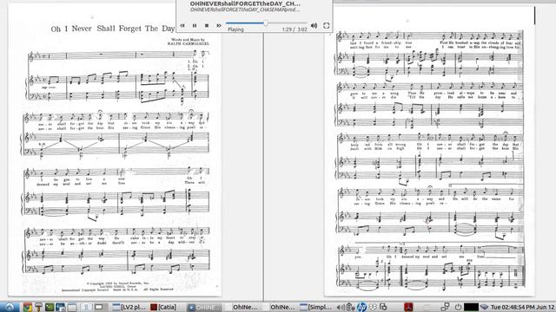
Task: Stop playback in the media player
Action: click(207, 25)
